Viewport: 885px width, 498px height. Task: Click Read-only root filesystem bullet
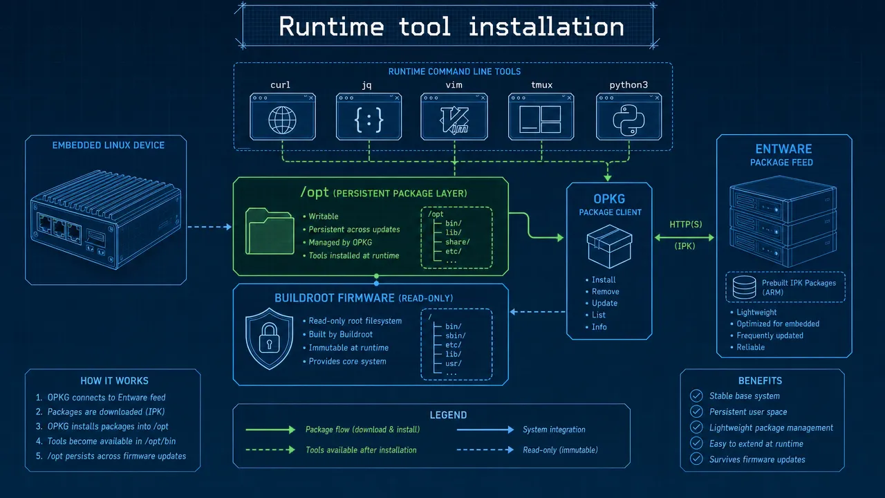click(x=355, y=321)
